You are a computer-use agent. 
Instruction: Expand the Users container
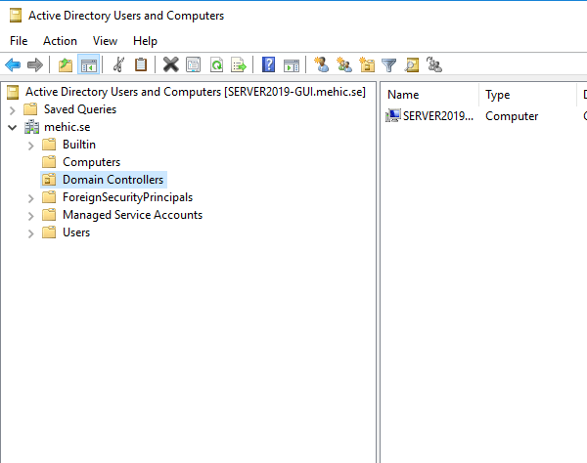point(30,233)
